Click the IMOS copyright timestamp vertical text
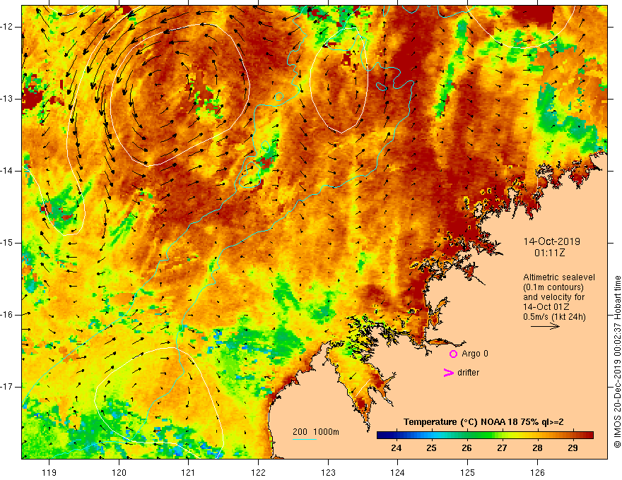This screenshot has height=480, width=622. (617, 361)
